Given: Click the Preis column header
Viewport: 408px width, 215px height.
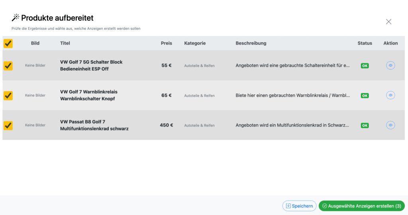Looking at the screenshot, I should coord(166,43).
